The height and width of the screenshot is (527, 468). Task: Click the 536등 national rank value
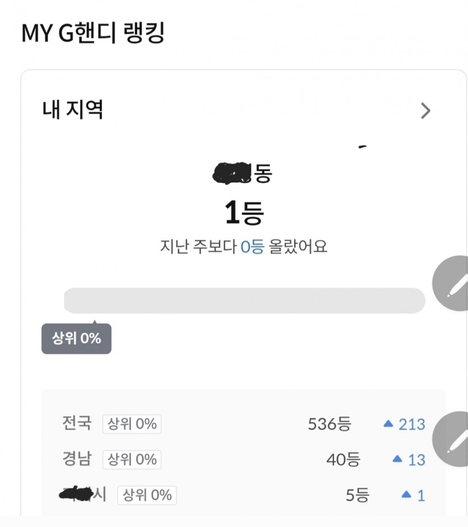click(329, 425)
